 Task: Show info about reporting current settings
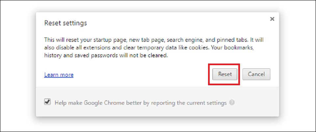232,103
